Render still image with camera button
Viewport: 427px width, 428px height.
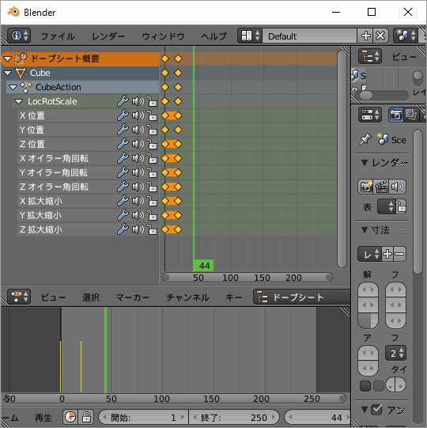tap(365, 187)
